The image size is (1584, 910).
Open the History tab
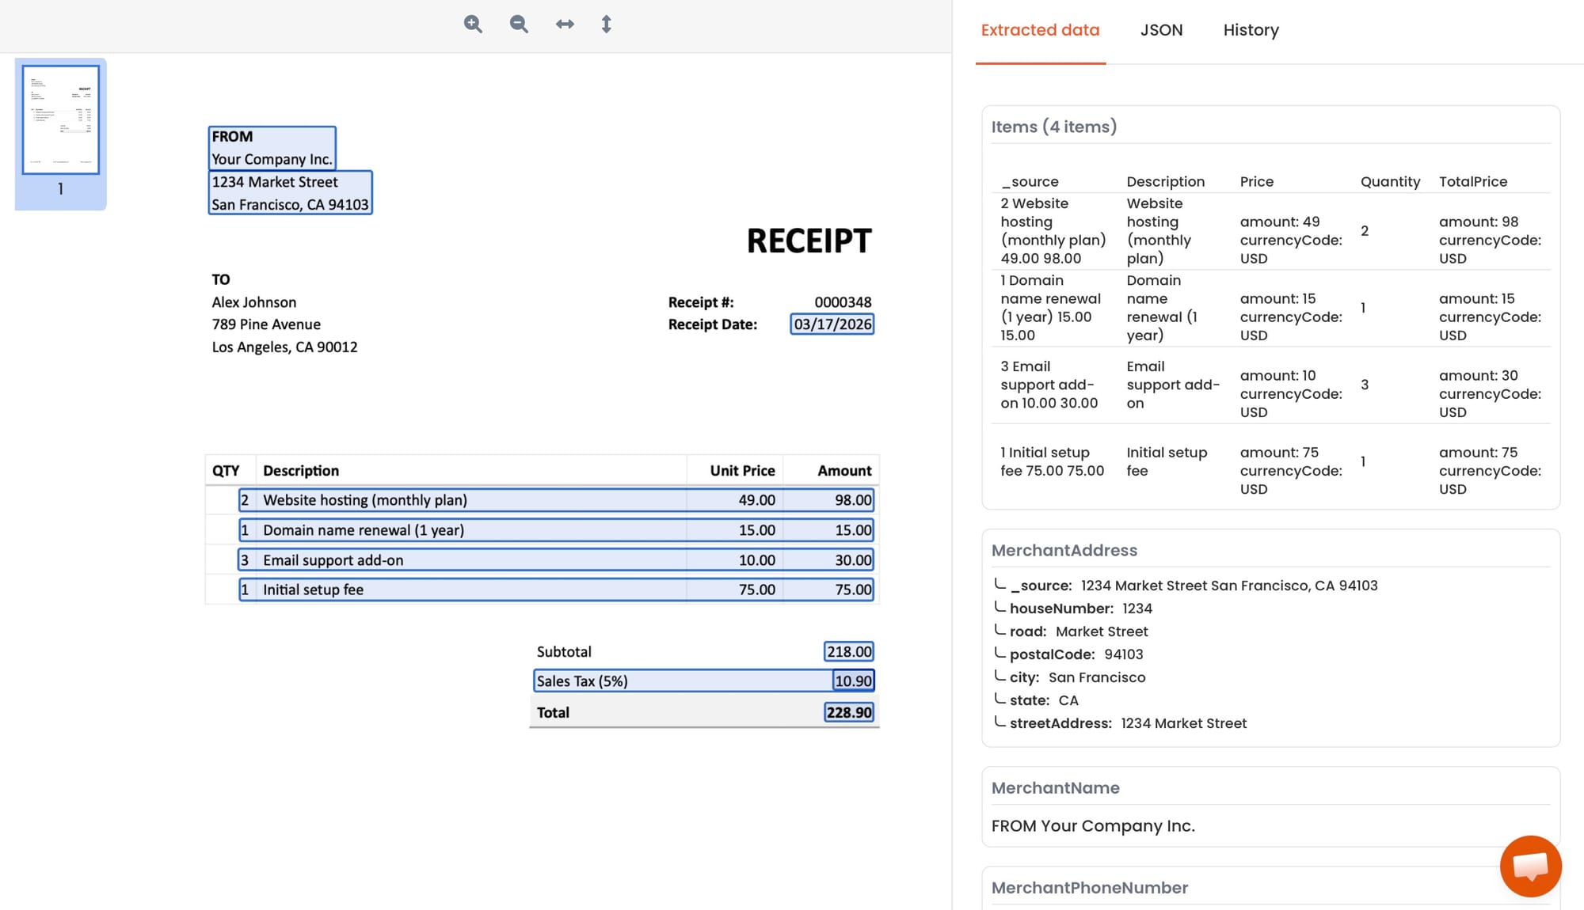point(1251,30)
